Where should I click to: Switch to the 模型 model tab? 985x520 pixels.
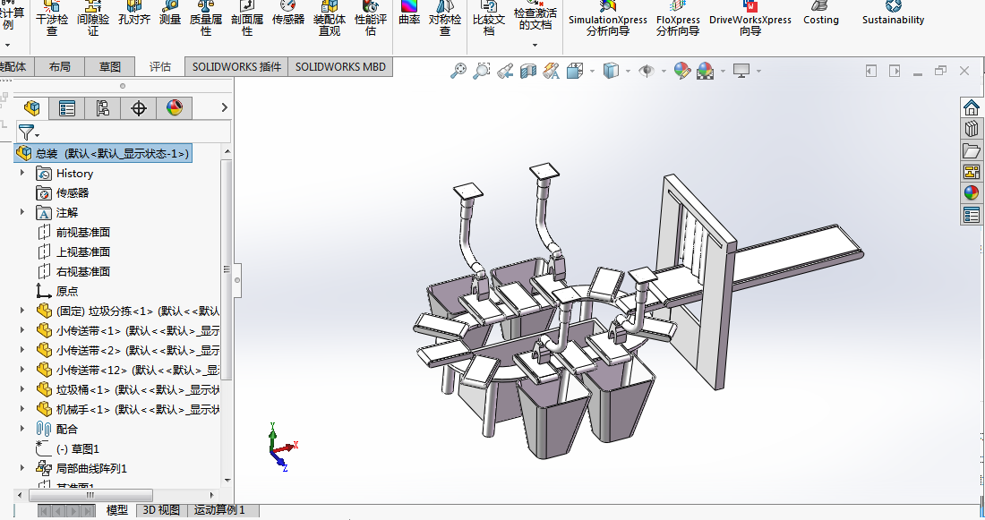pyautogui.click(x=116, y=510)
